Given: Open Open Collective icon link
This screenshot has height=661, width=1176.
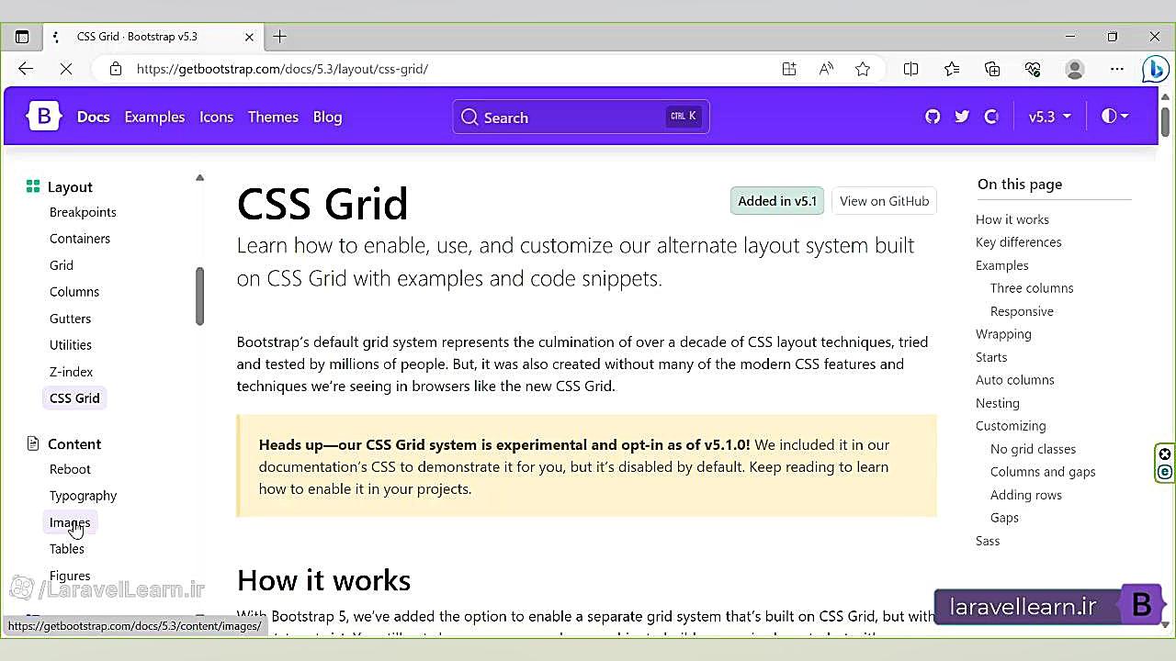Looking at the screenshot, I should (991, 117).
